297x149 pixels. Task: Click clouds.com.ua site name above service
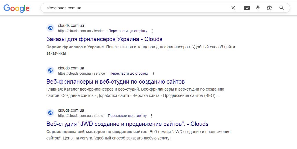click(71, 68)
